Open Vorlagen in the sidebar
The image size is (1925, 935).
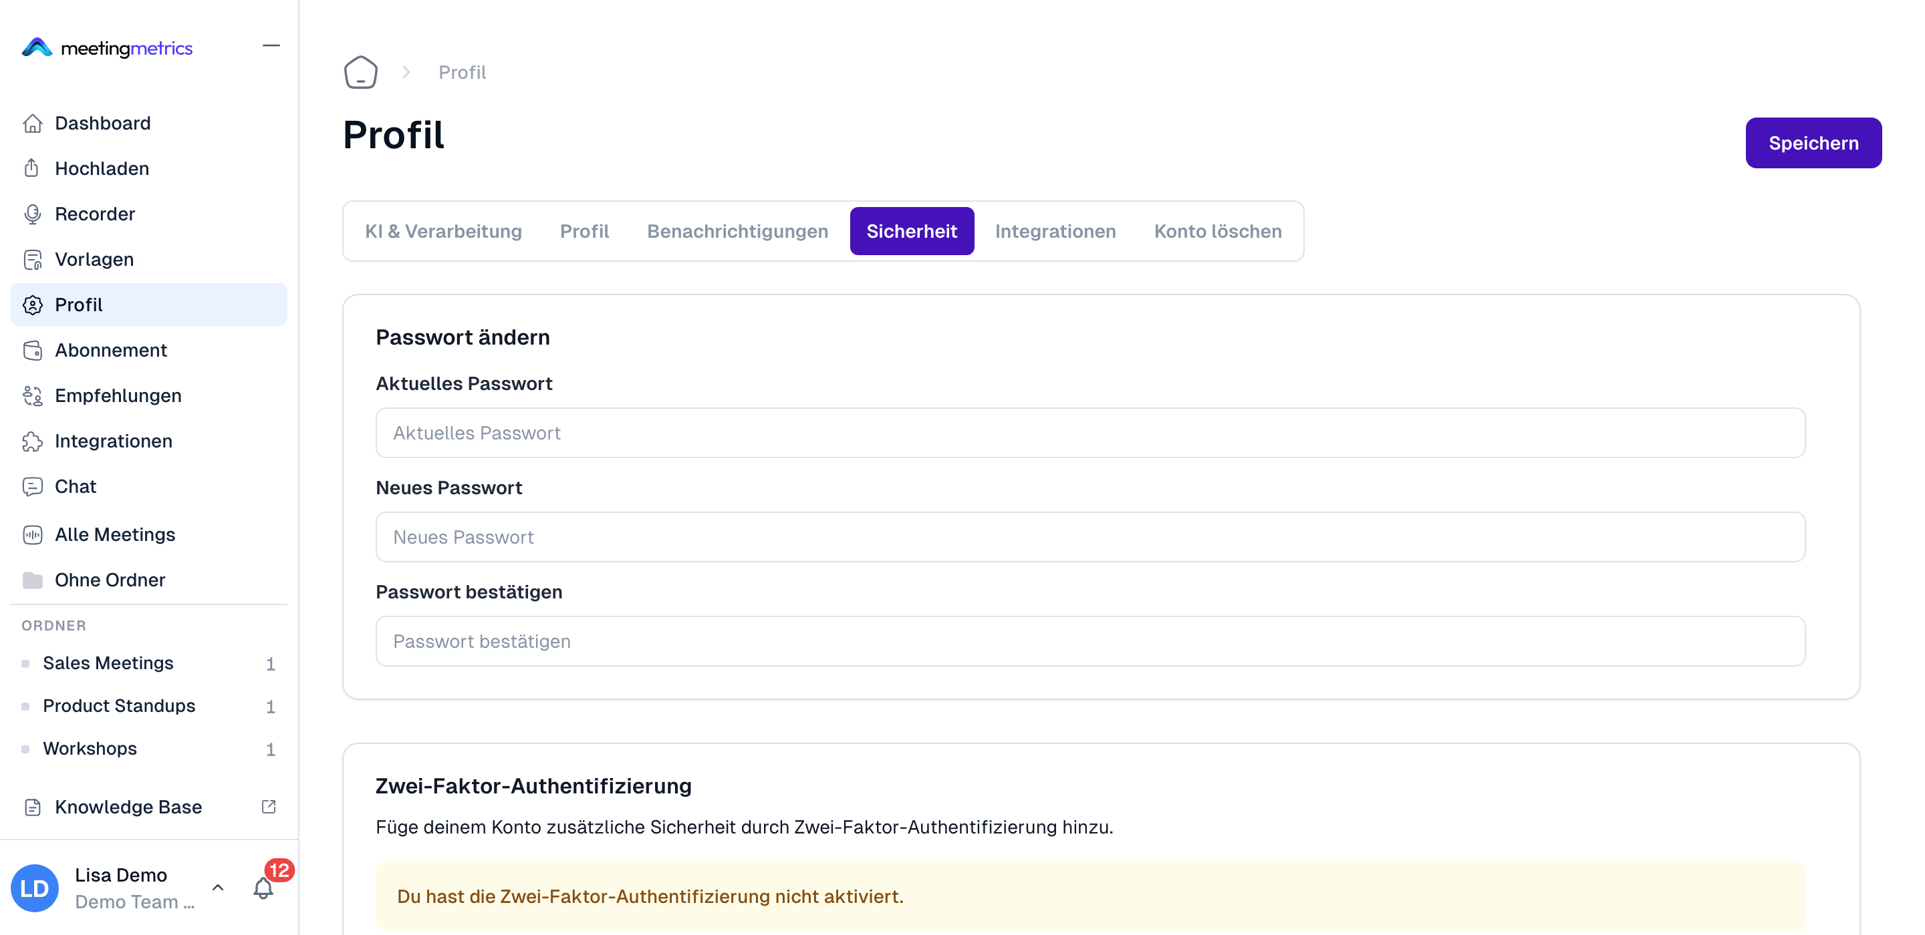[x=148, y=260]
